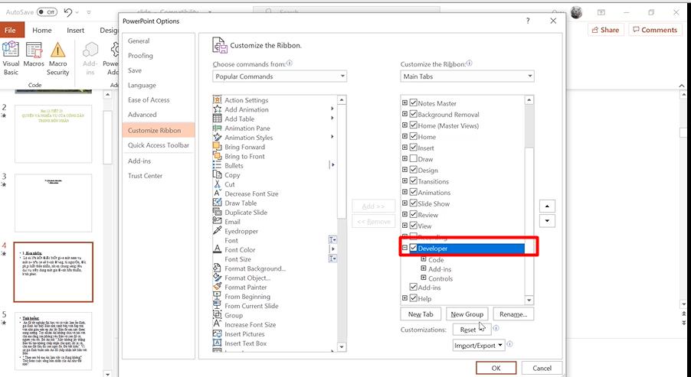The image size is (691, 377).
Task: Uncheck the Design tab checkbox
Action: coord(413,170)
